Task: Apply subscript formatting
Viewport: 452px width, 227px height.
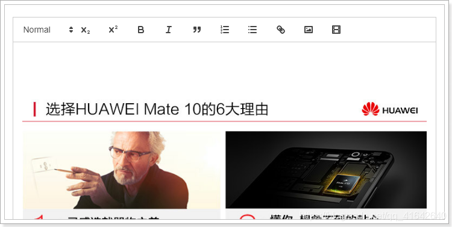Action: coord(86,30)
